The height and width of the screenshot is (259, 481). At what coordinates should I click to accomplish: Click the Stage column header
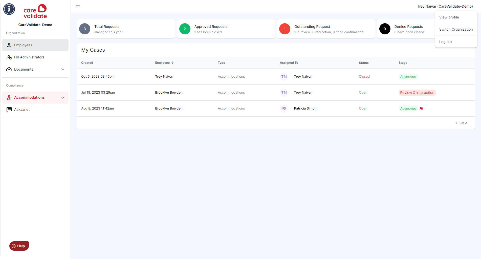(x=403, y=63)
